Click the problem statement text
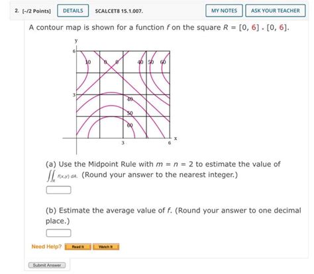This screenshot has width=314, height=274. 159,28
